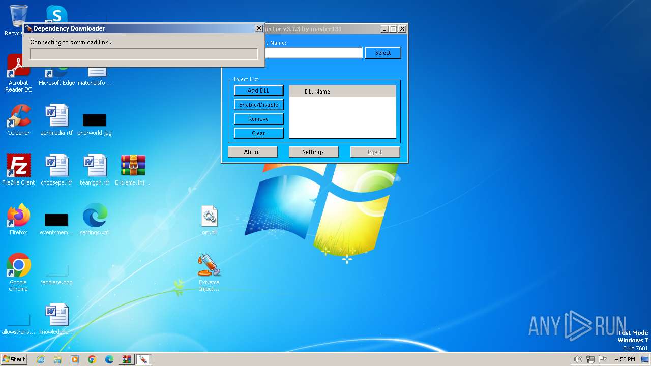Open the Google Chrome desktop shortcut

pos(18,272)
